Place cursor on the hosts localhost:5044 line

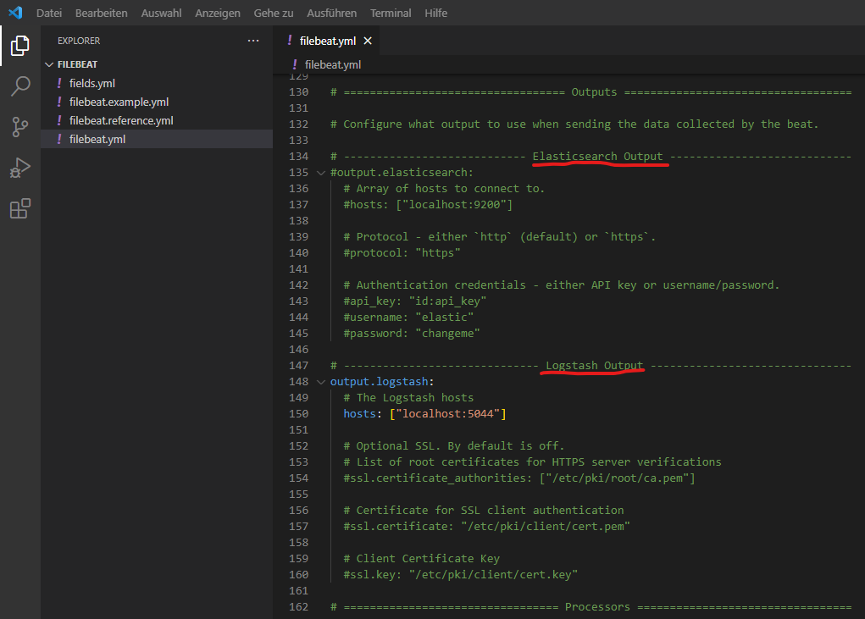coord(424,414)
